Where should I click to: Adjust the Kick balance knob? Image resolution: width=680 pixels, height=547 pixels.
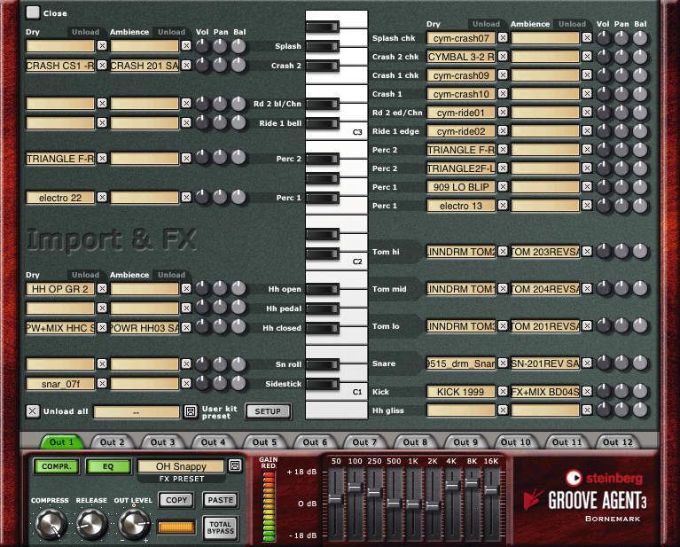pos(640,392)
